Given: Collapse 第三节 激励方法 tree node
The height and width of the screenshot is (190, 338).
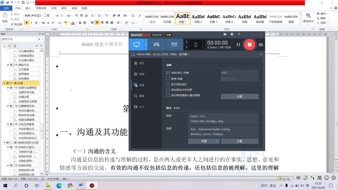Looking at the screenshot, I should [x=8, y=65].
